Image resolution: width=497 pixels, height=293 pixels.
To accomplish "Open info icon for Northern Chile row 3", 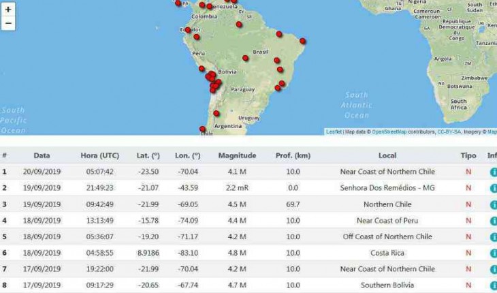I will (x=493, y=204).
